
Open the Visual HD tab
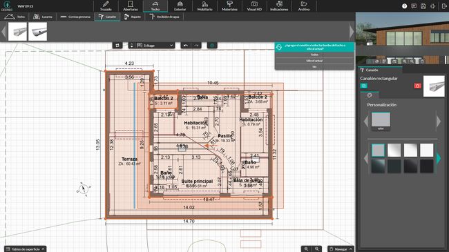coord(254,6)
